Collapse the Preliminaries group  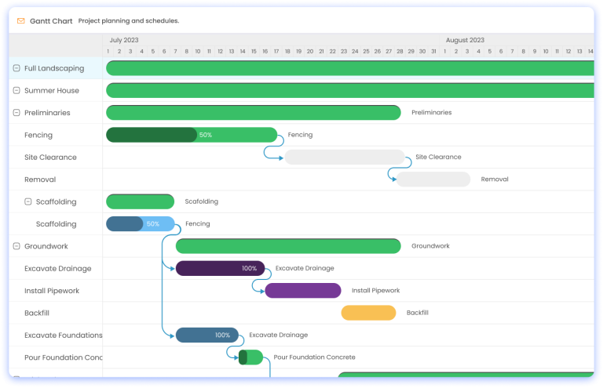coord(16,113)
